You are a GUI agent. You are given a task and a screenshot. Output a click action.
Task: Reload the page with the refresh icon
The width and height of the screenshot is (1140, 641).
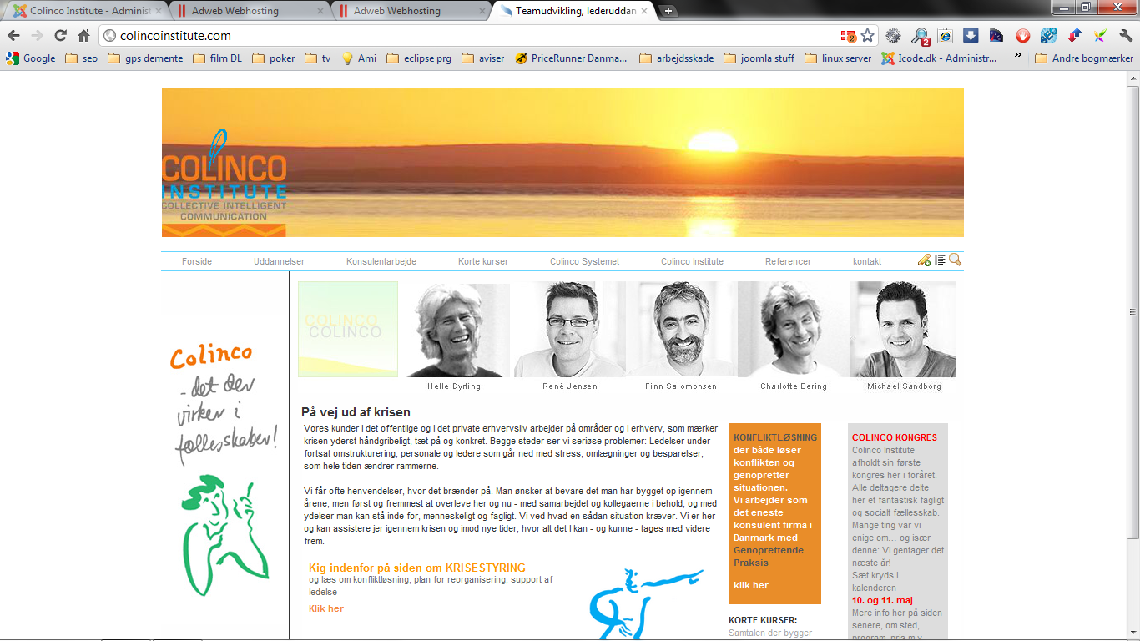point(60,36)
